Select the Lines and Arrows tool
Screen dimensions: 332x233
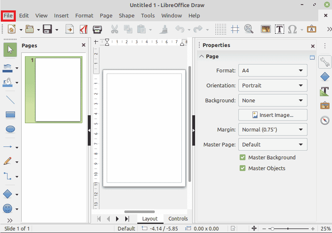click(7, 147)
